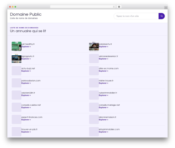Click Explorer link under mister-house.fr
Viewport: 175px width, 148px height.
click(104, 83)
